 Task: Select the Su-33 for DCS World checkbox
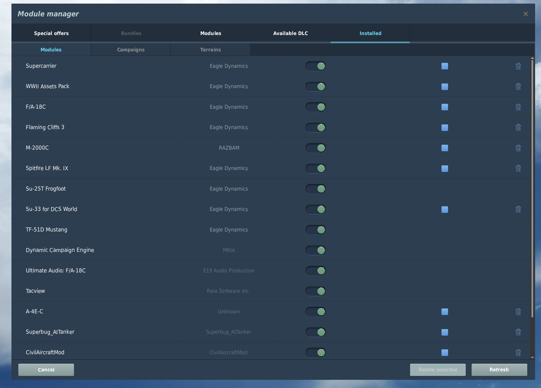click(x=445, y=210)
